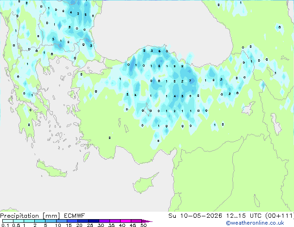Click the 0.1–0.5 mm palest legend swatch
This screenshot has width=294, height=227.
[8, 221]
